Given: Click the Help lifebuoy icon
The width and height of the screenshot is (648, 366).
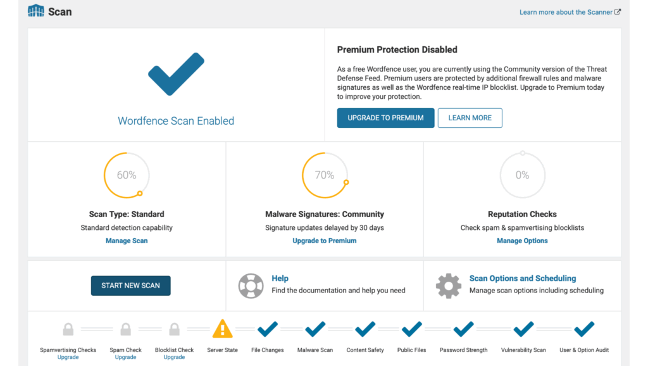Looking at the screenshot, I should [251, 286].
